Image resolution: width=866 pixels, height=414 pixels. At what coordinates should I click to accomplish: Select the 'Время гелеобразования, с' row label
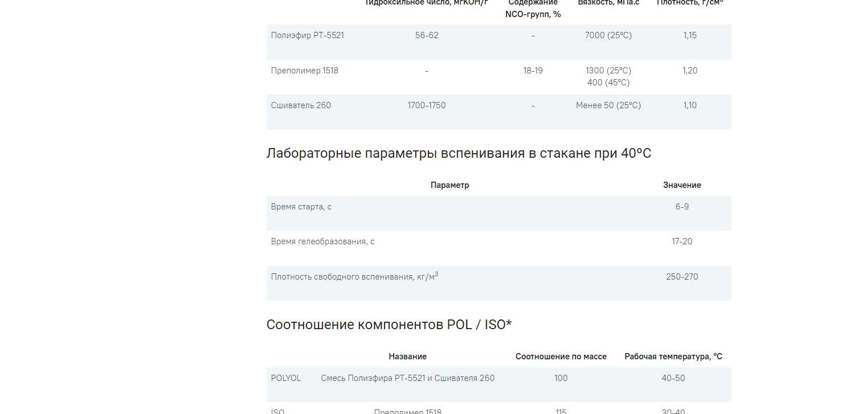tap(322, 241)
